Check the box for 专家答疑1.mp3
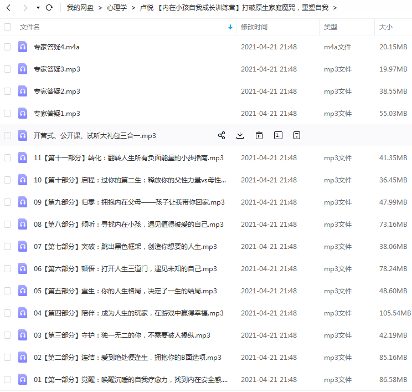The width and height of the screenshot is (412, 392). tap(7, 114)
